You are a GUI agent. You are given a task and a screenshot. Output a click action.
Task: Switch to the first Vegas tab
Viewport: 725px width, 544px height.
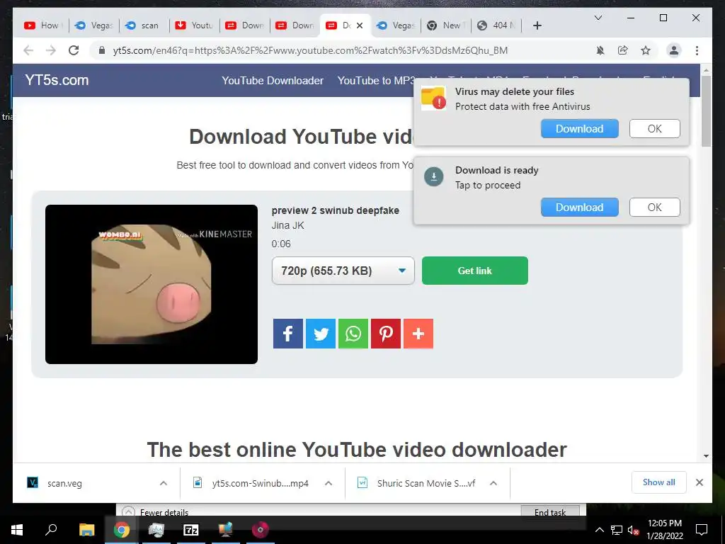coord(94,25)
